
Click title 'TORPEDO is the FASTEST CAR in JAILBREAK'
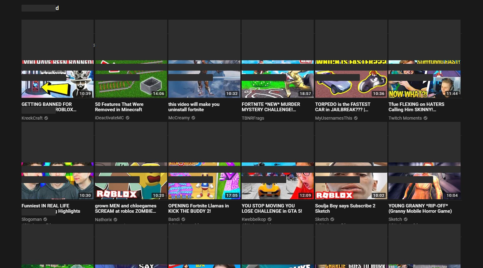coord(343,107)
